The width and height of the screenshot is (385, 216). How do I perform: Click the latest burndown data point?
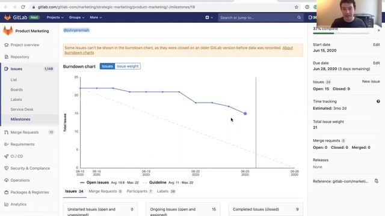pyautogui.click(x=245, y=113)
